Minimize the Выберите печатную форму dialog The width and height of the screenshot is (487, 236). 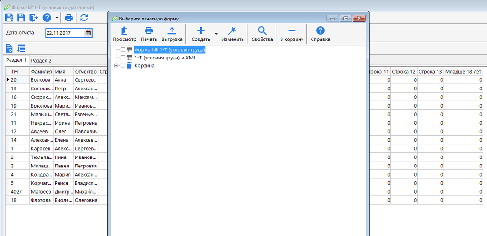click(332, 19)
